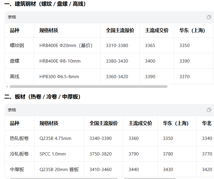
Task: Click the HPB300 Φ6.5-8mm specification cell
Action: click(x=59, y=77)
